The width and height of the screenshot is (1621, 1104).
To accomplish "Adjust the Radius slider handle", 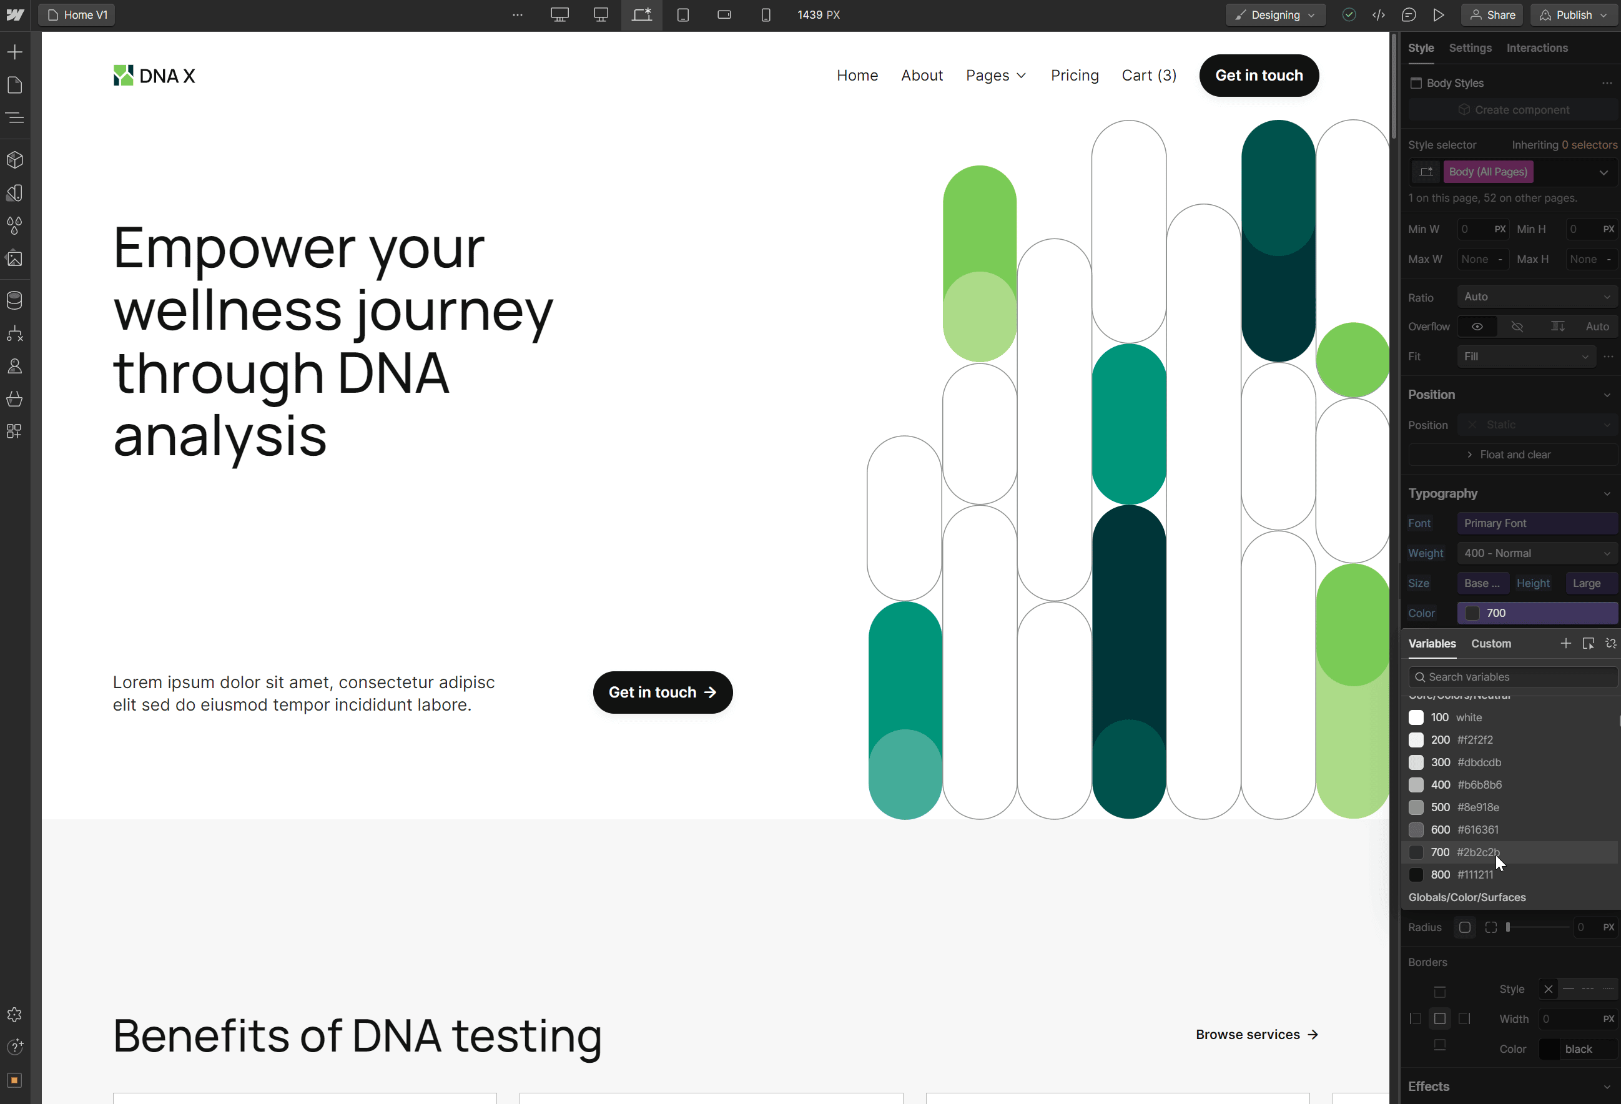I will click(1507, 927).
